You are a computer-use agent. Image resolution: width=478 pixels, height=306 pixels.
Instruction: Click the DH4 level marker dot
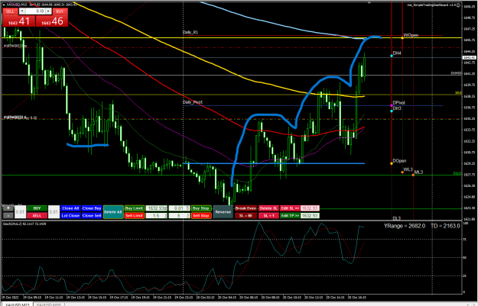pyautogui.click(x=392, y=56)
